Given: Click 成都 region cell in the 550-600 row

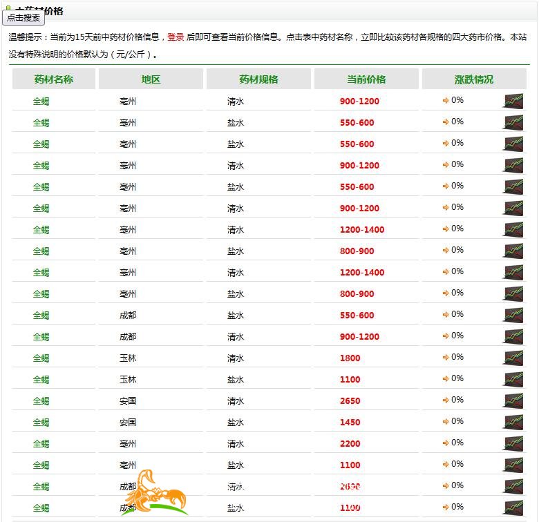Looking at the screenshot, I should tap(128, 316).
